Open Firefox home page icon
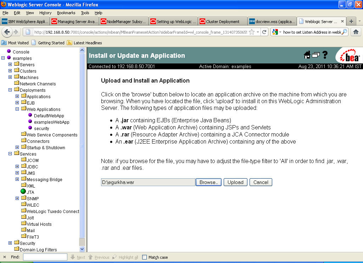363x263 pixels. 356,32
